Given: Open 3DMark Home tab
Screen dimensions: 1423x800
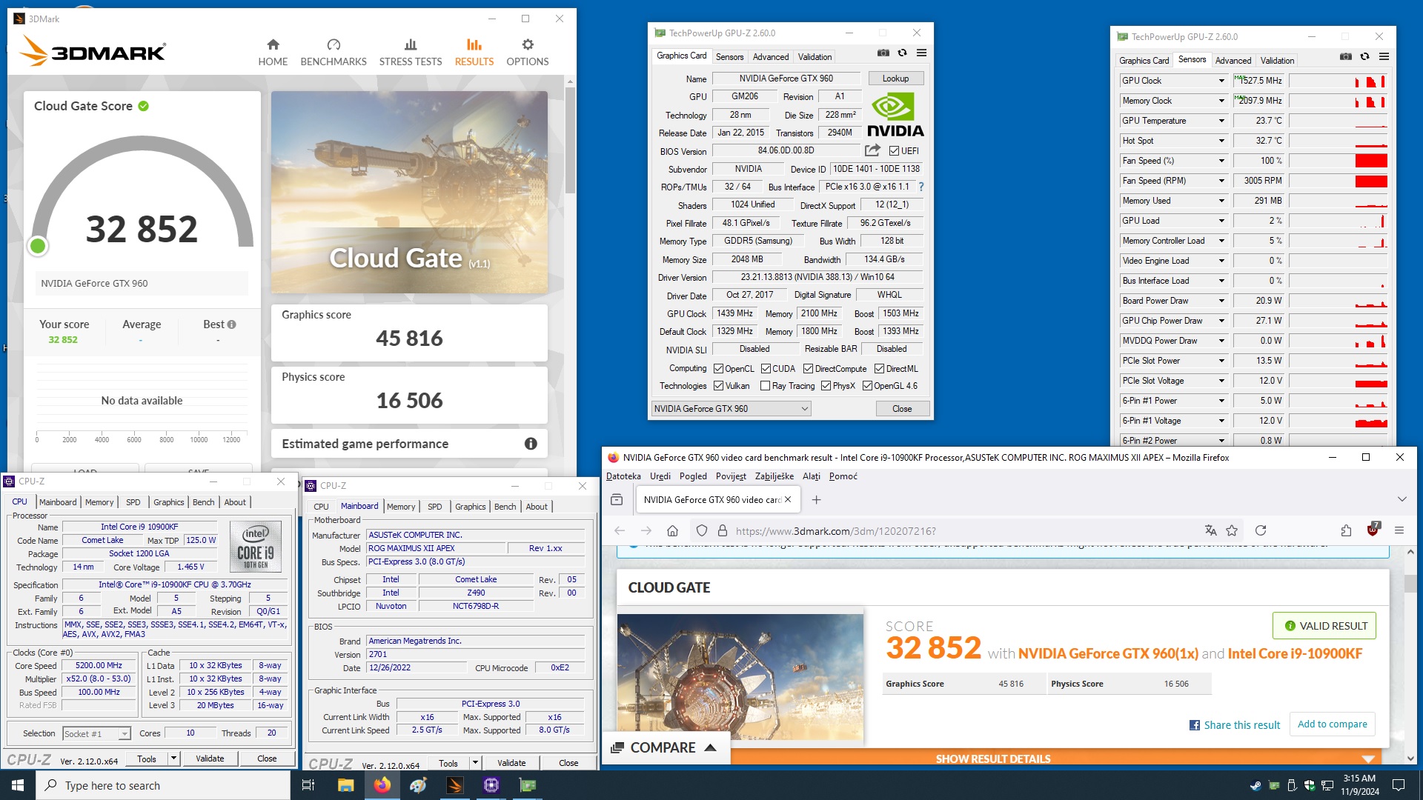Looking at the screenshot, I should (273, 53).
